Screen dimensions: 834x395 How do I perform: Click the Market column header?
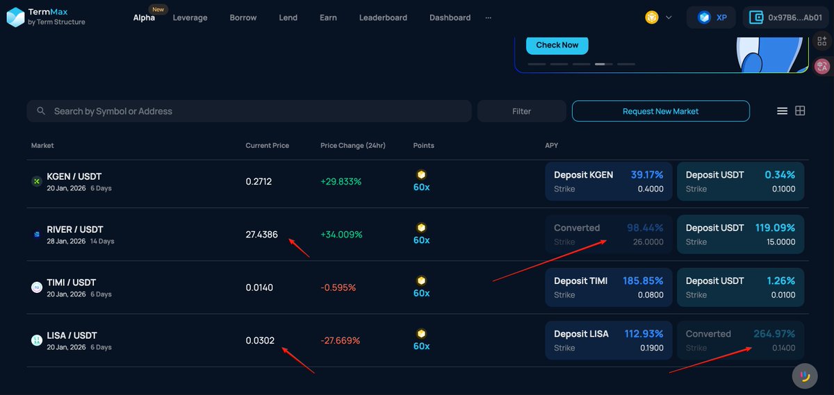[x=42, y=146]
